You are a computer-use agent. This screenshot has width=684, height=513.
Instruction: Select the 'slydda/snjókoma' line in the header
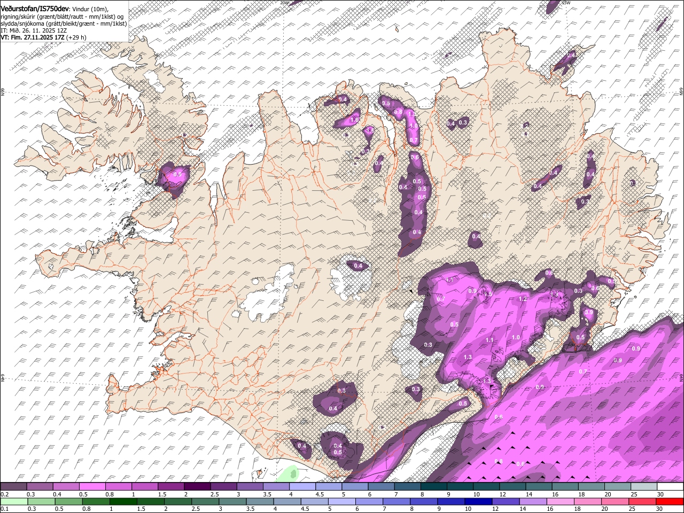click(64, 24)
